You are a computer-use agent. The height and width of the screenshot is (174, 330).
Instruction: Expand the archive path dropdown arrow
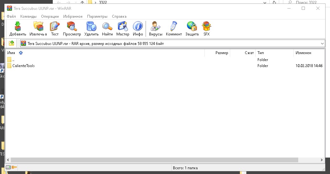(x=322, y=44)
